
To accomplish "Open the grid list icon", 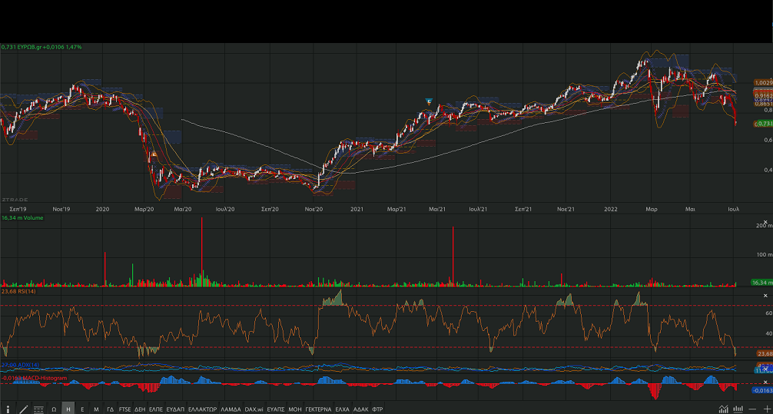I will (x=38, y=409).
